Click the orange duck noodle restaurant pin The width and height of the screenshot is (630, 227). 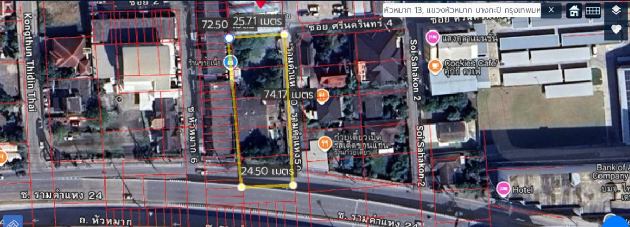325,142
